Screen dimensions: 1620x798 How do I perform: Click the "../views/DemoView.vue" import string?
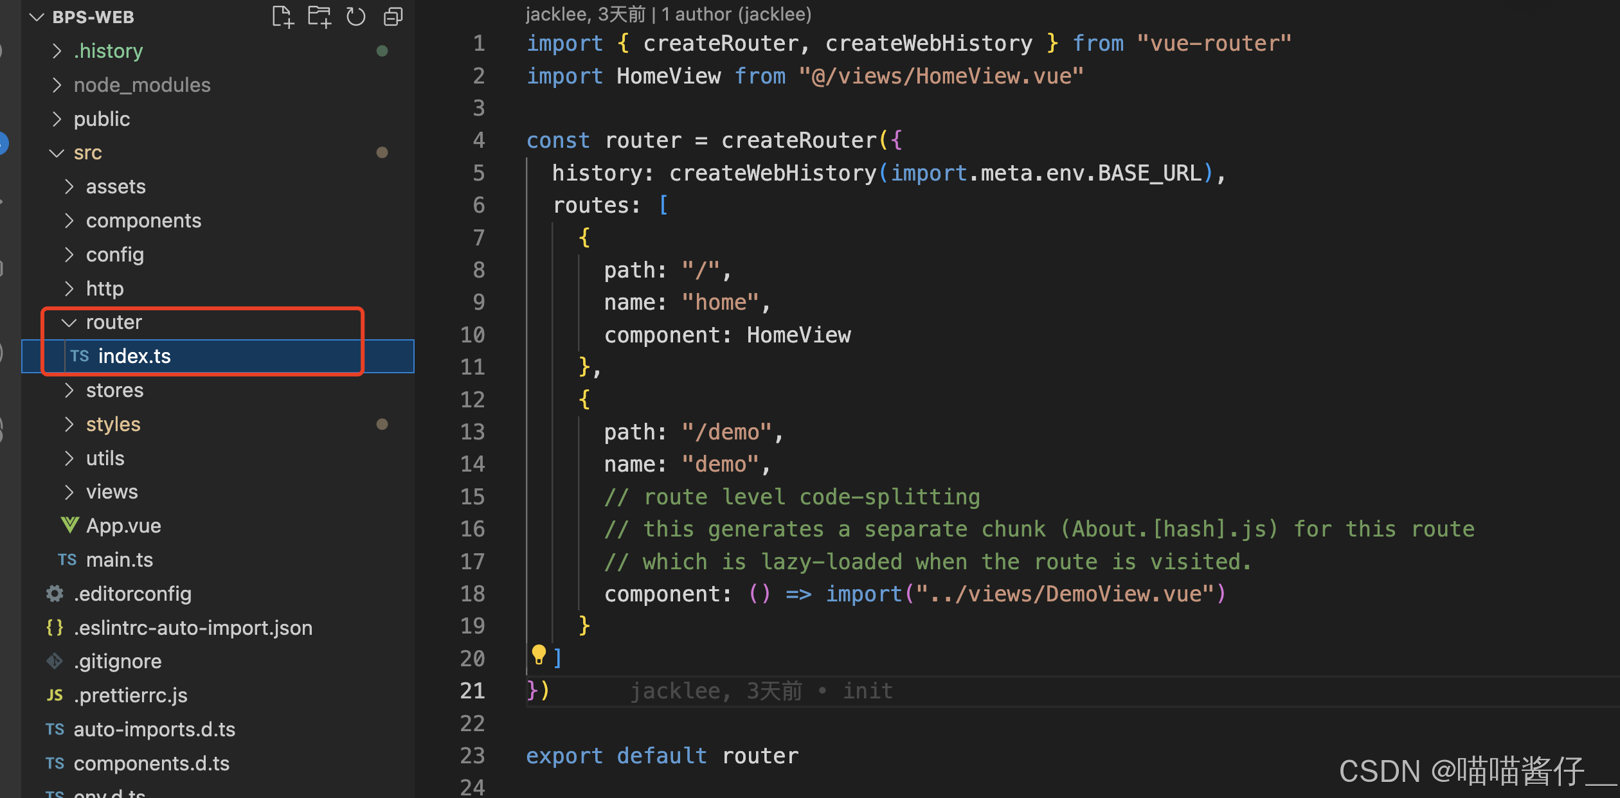1065,594
